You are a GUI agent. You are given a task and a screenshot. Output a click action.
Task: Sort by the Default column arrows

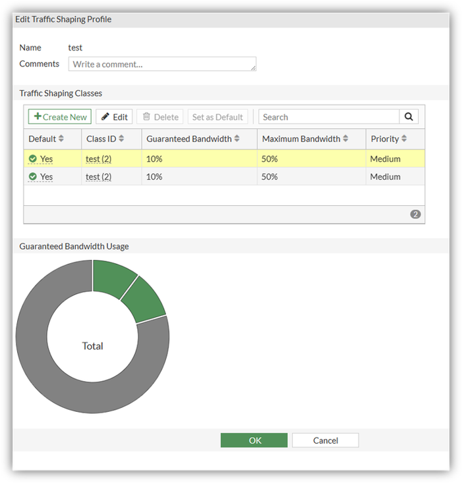tap(61, 139)
